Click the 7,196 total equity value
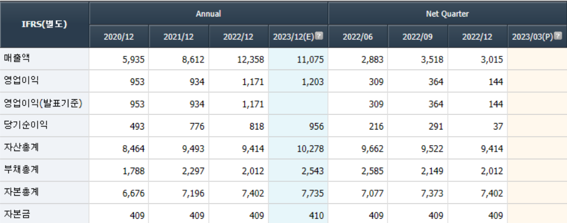Image resolution: width=567 pixels, height=223 pixels. 193,193
